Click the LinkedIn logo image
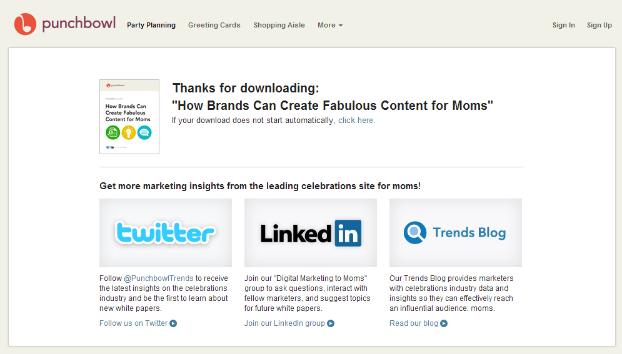Viewport: 622px width, 354px height. click(x=311, y=233)
